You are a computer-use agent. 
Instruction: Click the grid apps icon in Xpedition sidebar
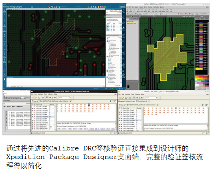[x=4, y=74]
